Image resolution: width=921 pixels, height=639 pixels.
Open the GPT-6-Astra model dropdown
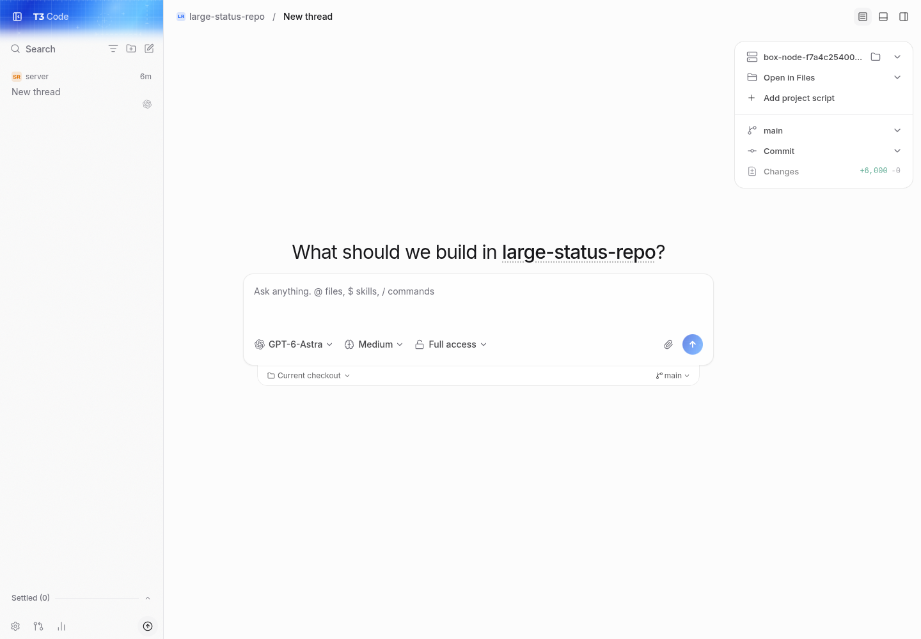[x=294, y=344]
